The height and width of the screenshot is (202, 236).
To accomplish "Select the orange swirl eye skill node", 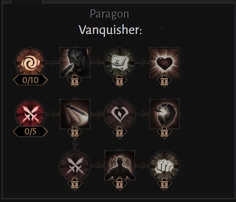I will click(30, 62).
